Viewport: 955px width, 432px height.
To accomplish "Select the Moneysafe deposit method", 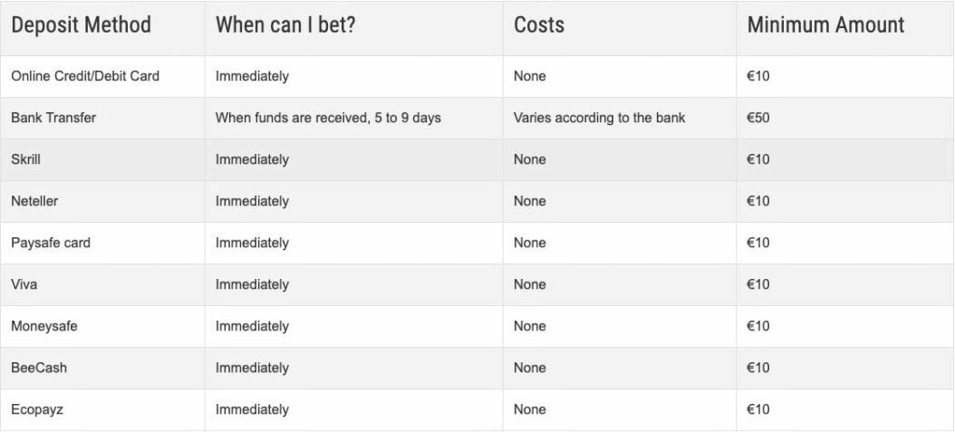I will [44, 326].
